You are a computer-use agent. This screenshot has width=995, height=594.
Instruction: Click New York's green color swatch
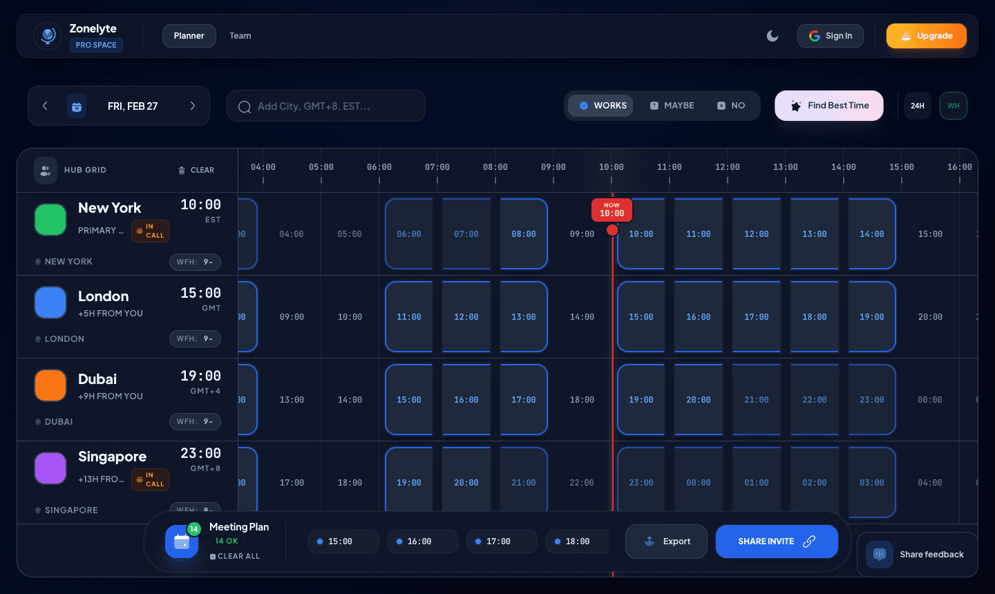click(x=50, y=219)
